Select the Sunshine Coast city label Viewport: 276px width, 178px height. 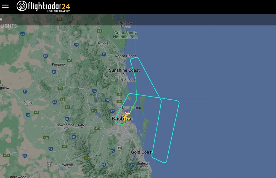(124, 70)
